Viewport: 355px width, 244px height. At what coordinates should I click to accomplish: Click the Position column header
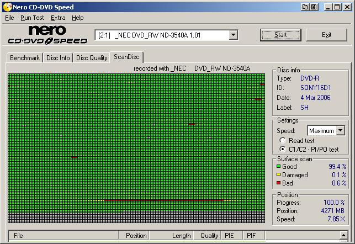134,235
